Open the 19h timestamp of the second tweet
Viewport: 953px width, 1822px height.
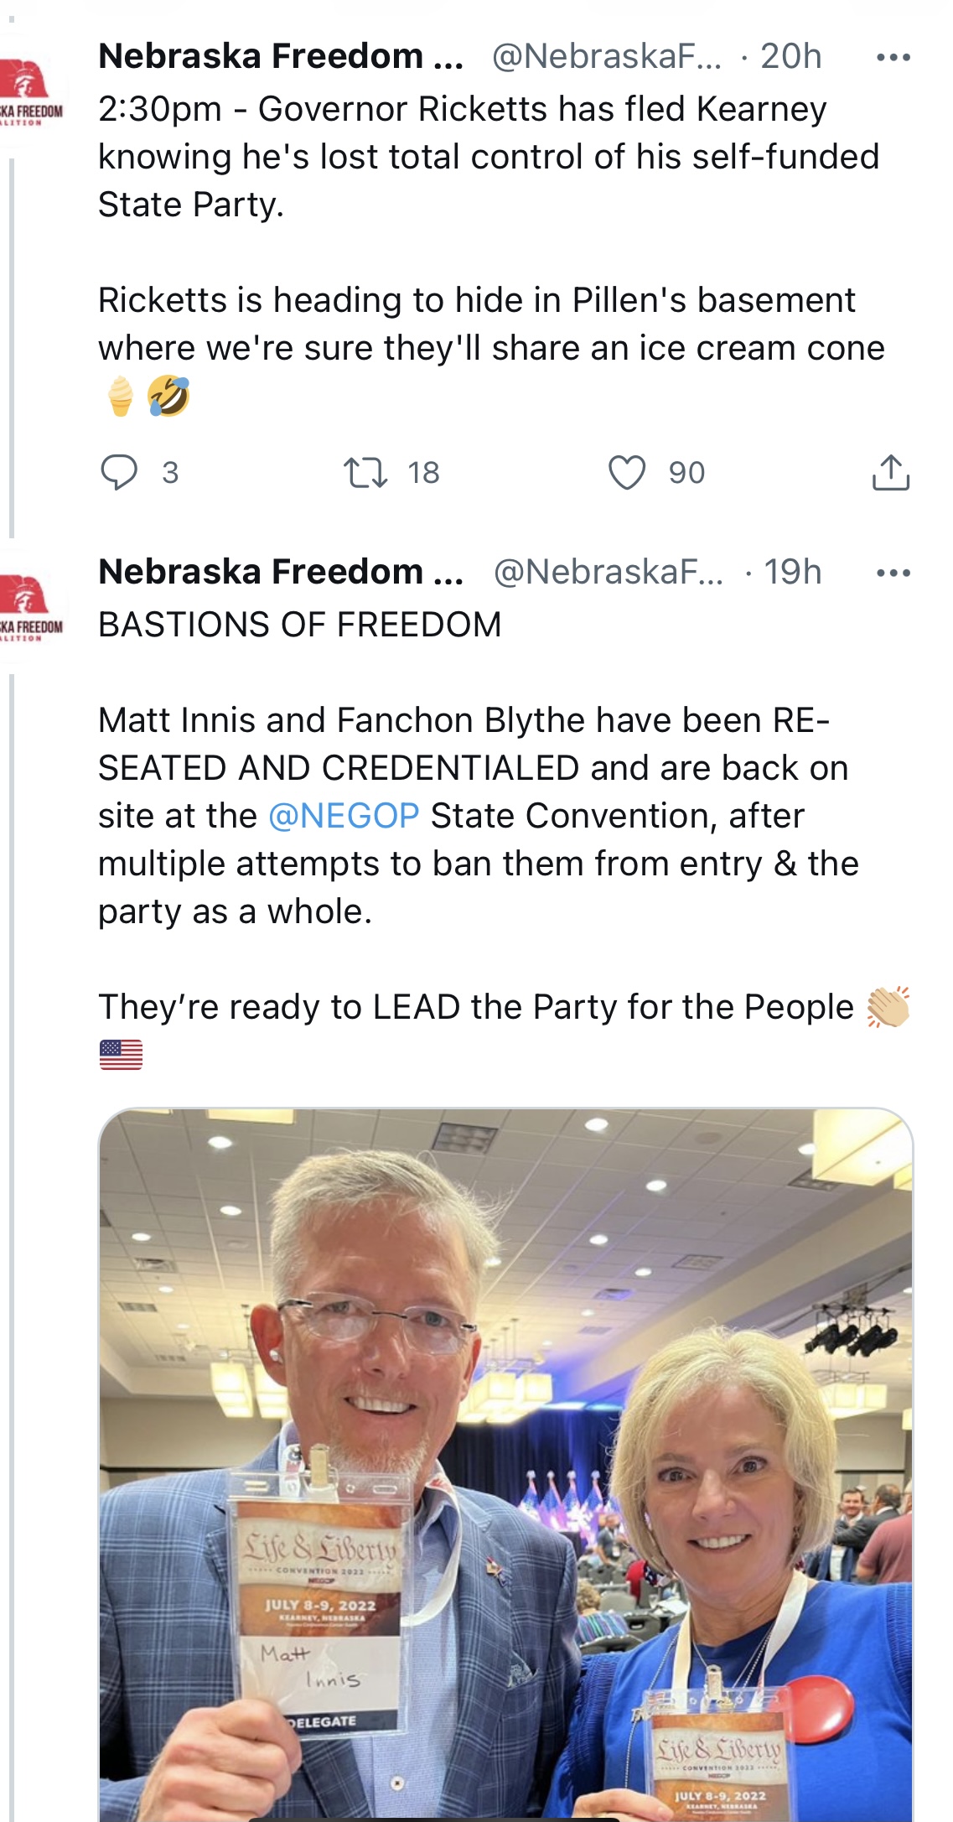coord(792,573)
